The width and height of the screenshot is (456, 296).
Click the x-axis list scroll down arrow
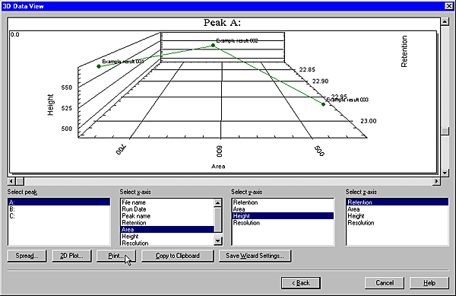tap(218, 241)
